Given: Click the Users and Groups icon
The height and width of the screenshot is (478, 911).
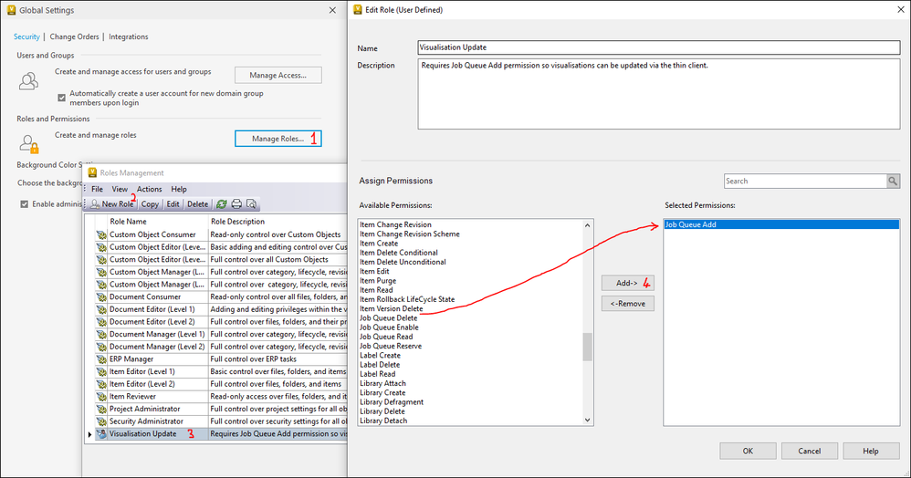Looking at the screenshot, I should [28, 81].
